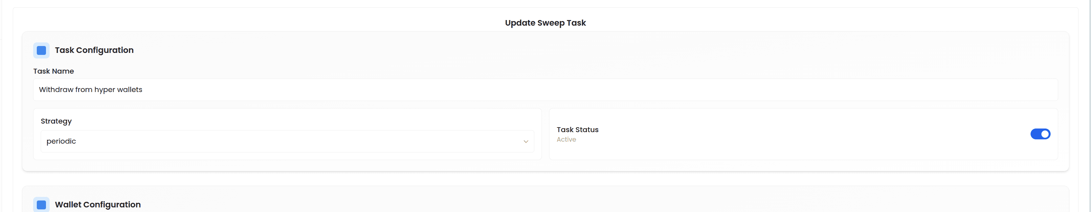This screenshot has width=1091, height=212.
Task: Select the Wallet Configuration heading
Action: 98,204
